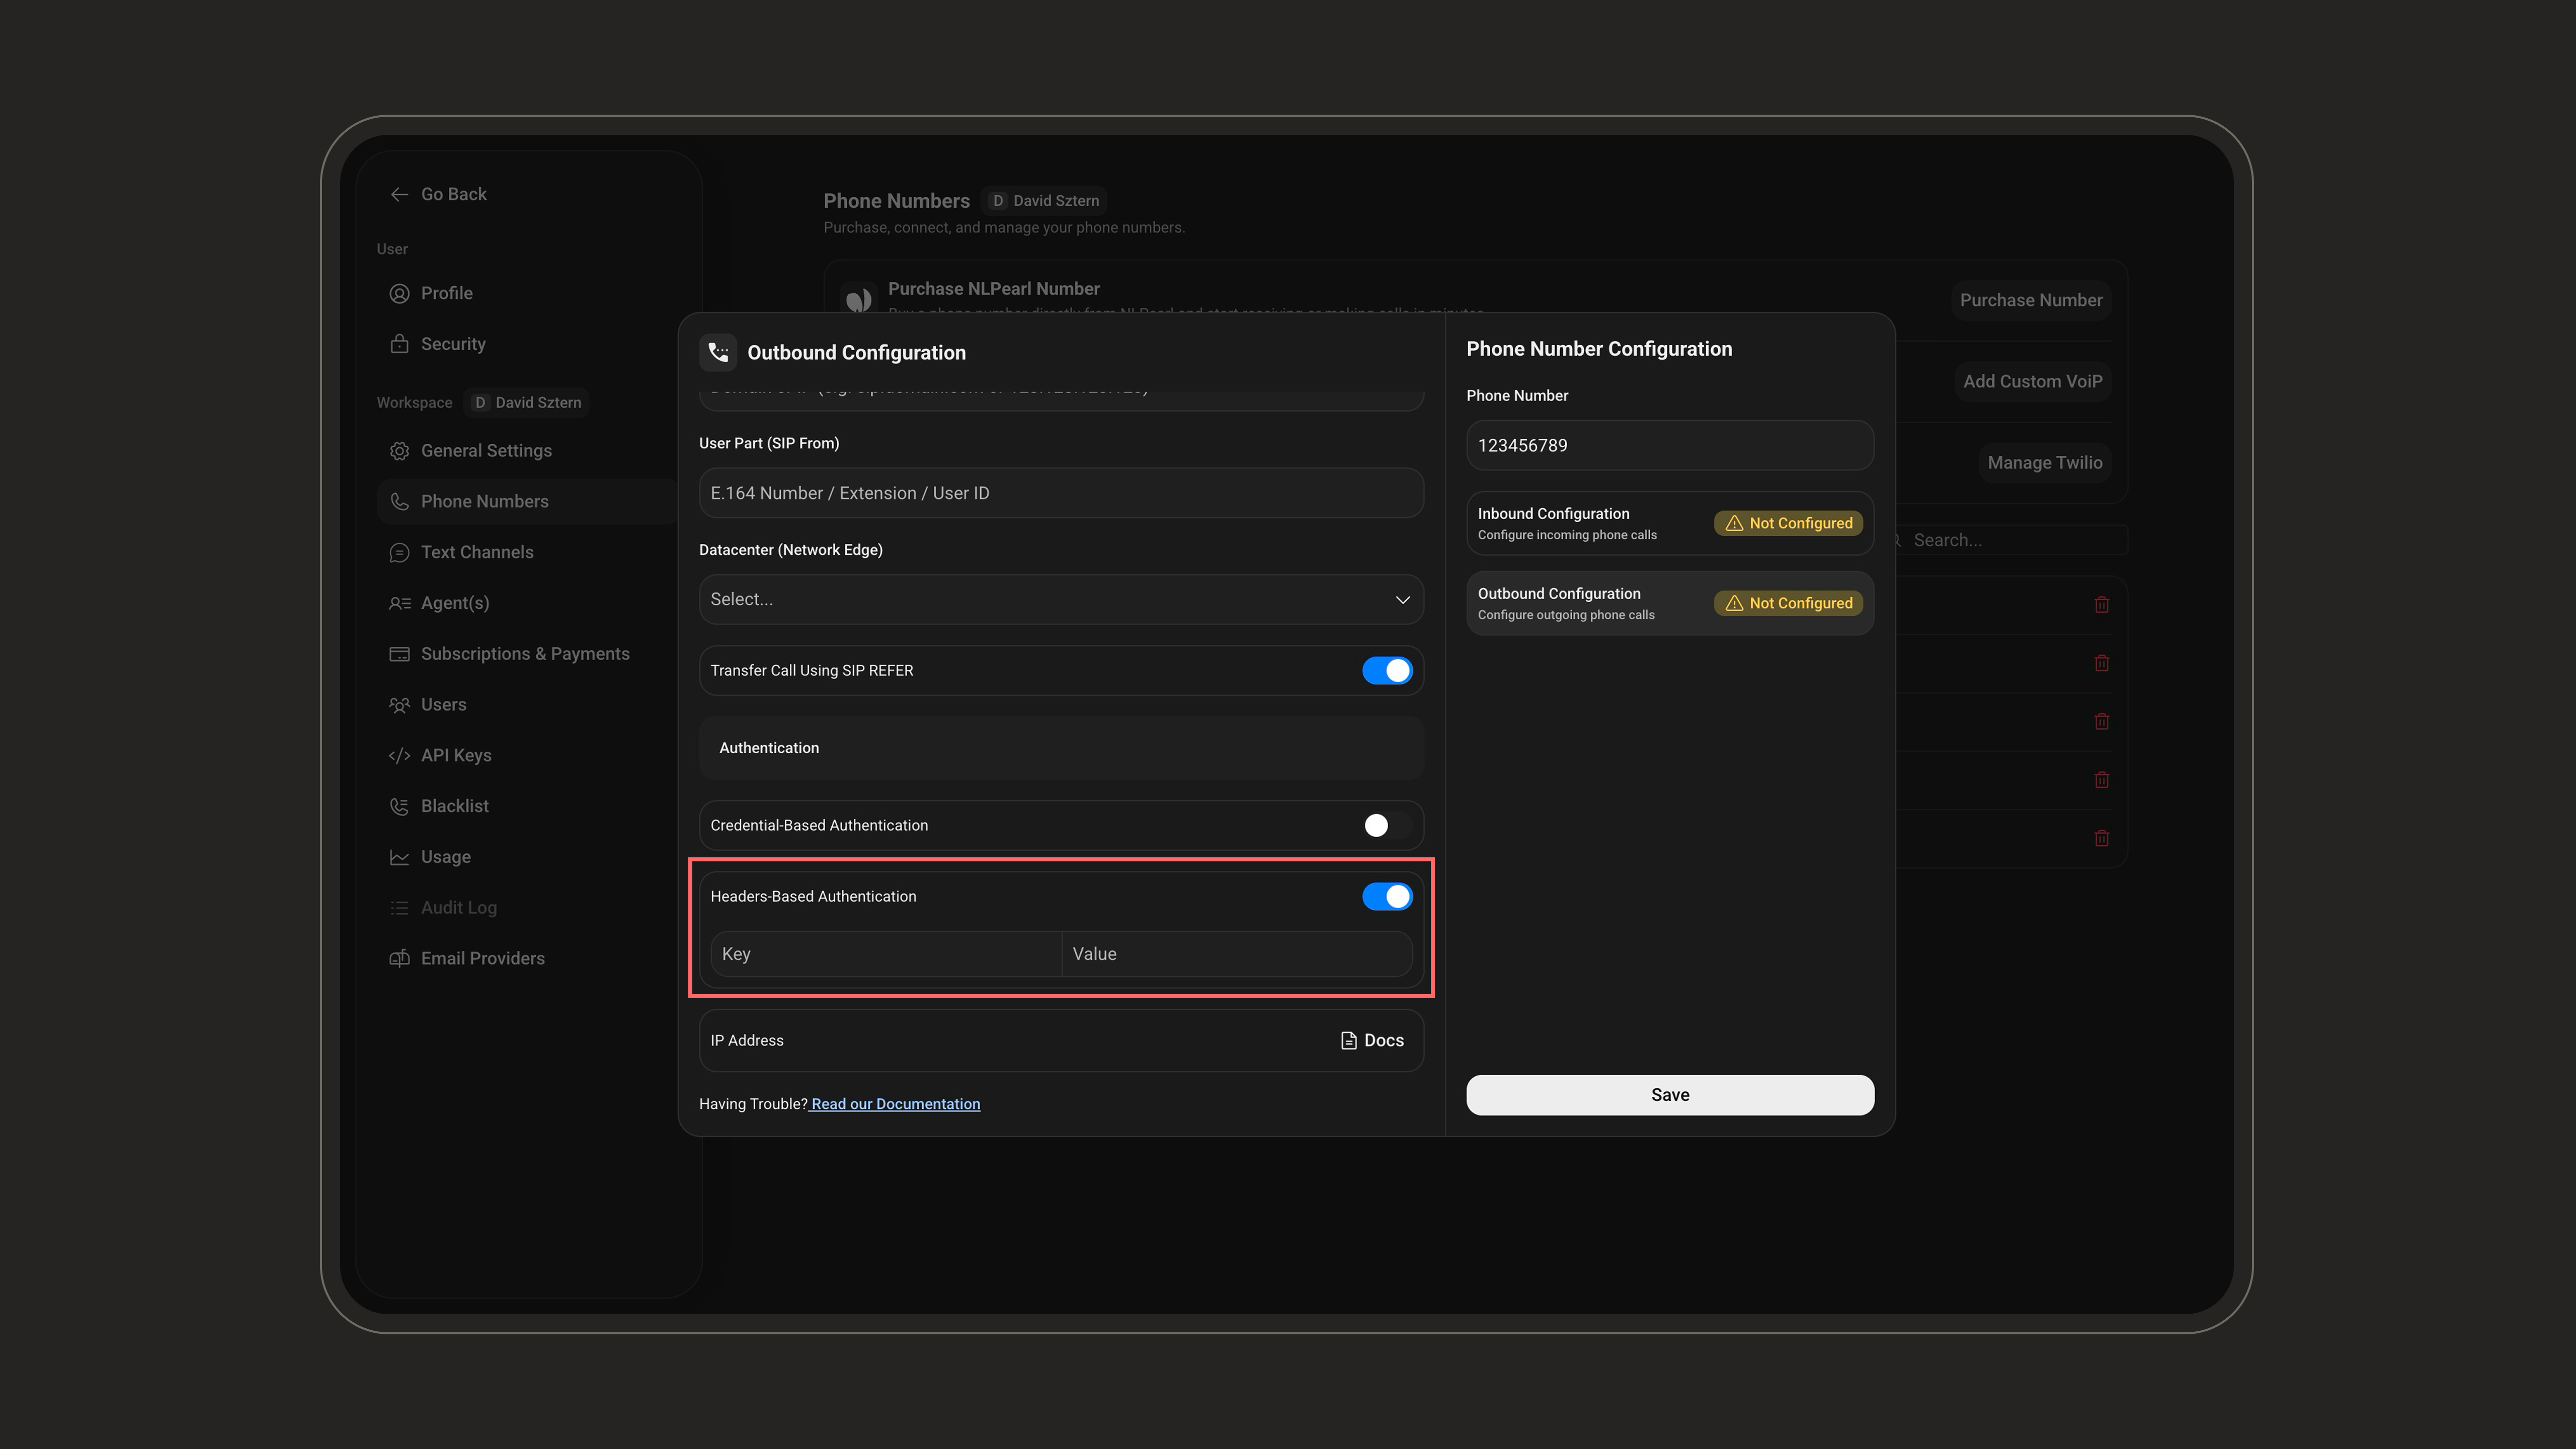Viewport: 2576px width, 1449px height.
Task: Open Read our Documentation link
Action: pos(895,1104)
